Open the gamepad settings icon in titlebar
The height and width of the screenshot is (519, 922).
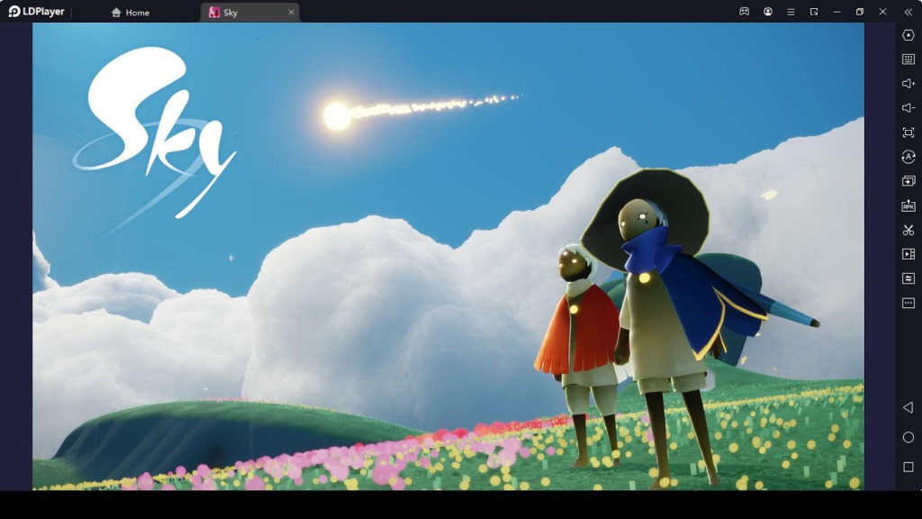(745, 12)
